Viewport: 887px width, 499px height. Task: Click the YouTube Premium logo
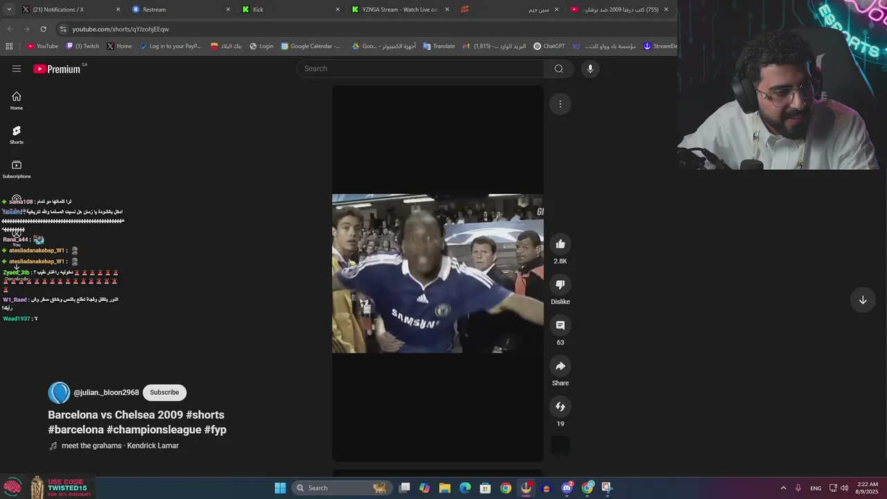click(x=57, y=69)
